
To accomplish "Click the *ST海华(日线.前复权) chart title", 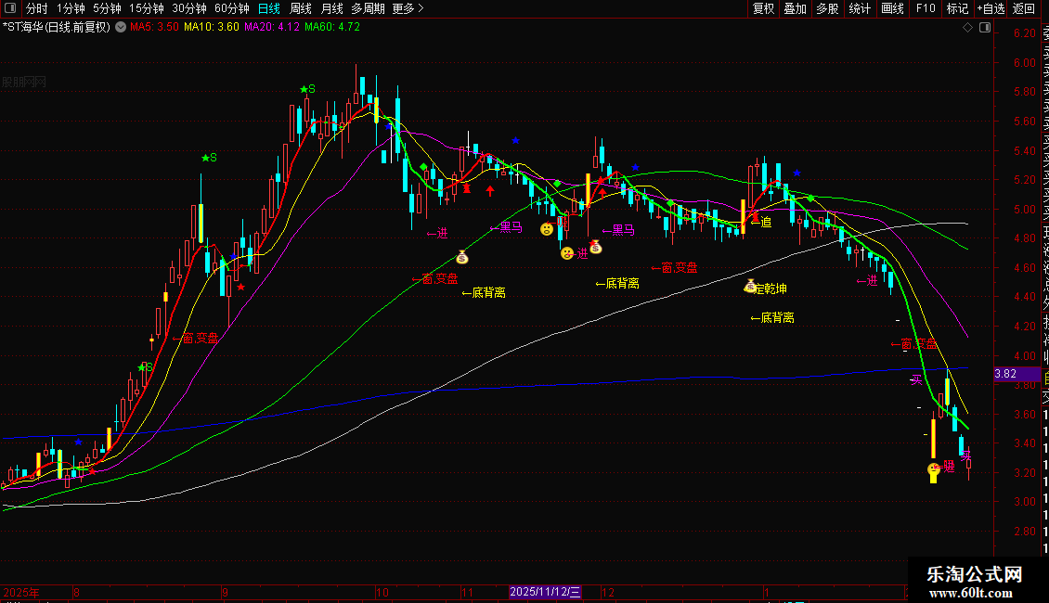I will 57,27.
